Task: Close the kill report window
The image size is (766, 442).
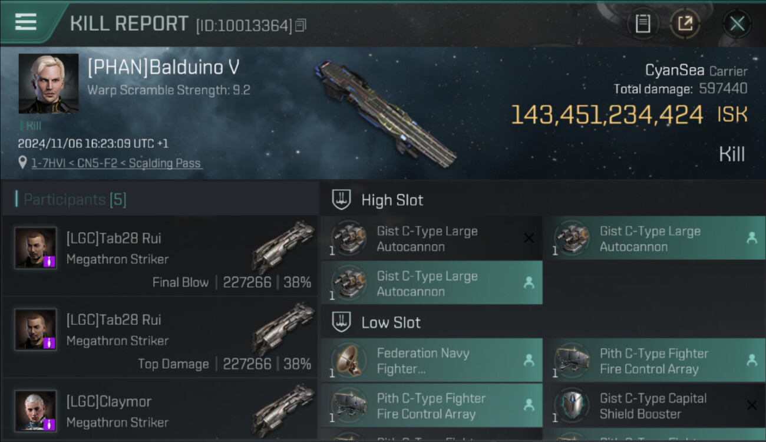Action: [737, 24]
